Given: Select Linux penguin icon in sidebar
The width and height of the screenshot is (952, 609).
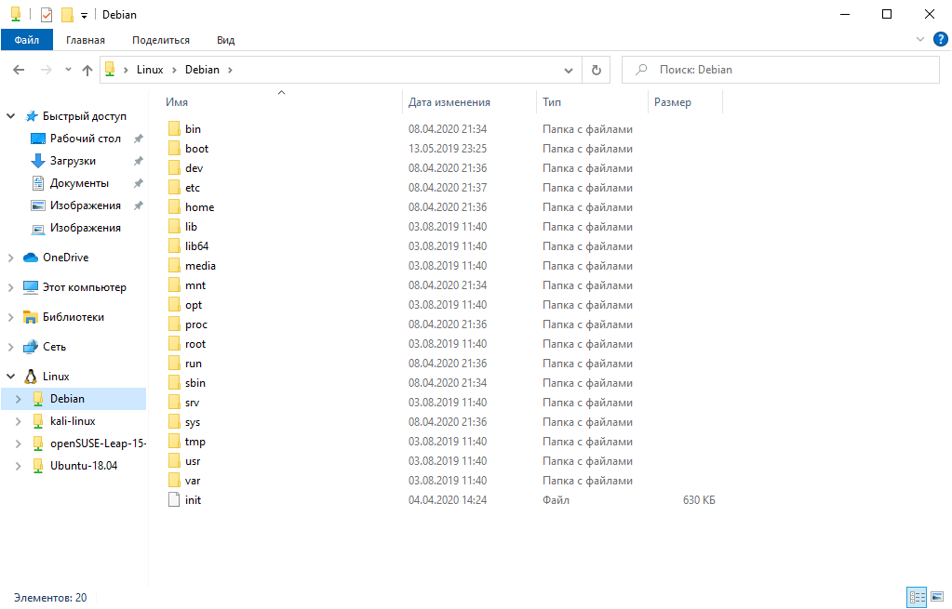Looking at the screenshot, I should (x=31, y=377).
